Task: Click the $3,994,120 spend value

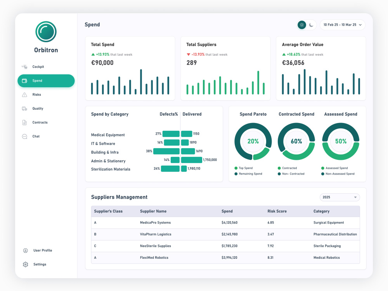Action: [x=229, y=258]
